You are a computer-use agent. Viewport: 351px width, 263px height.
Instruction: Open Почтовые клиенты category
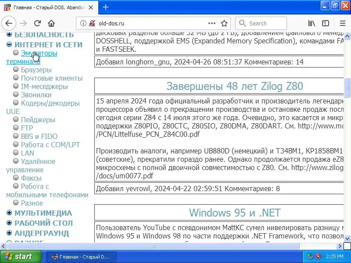click(x=52, y=78)
